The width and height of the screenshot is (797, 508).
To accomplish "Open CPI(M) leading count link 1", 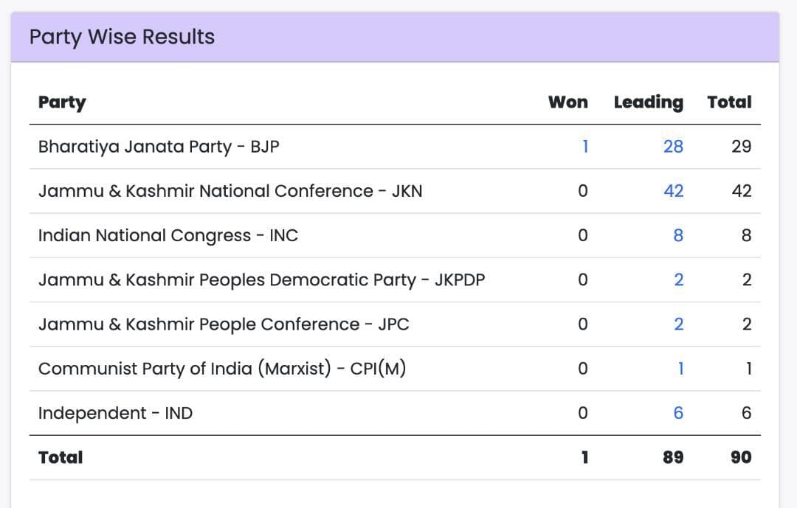I will [680, 369].
